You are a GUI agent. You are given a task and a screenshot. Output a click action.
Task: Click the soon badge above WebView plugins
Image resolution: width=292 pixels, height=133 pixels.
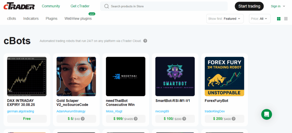coord(92,14)
